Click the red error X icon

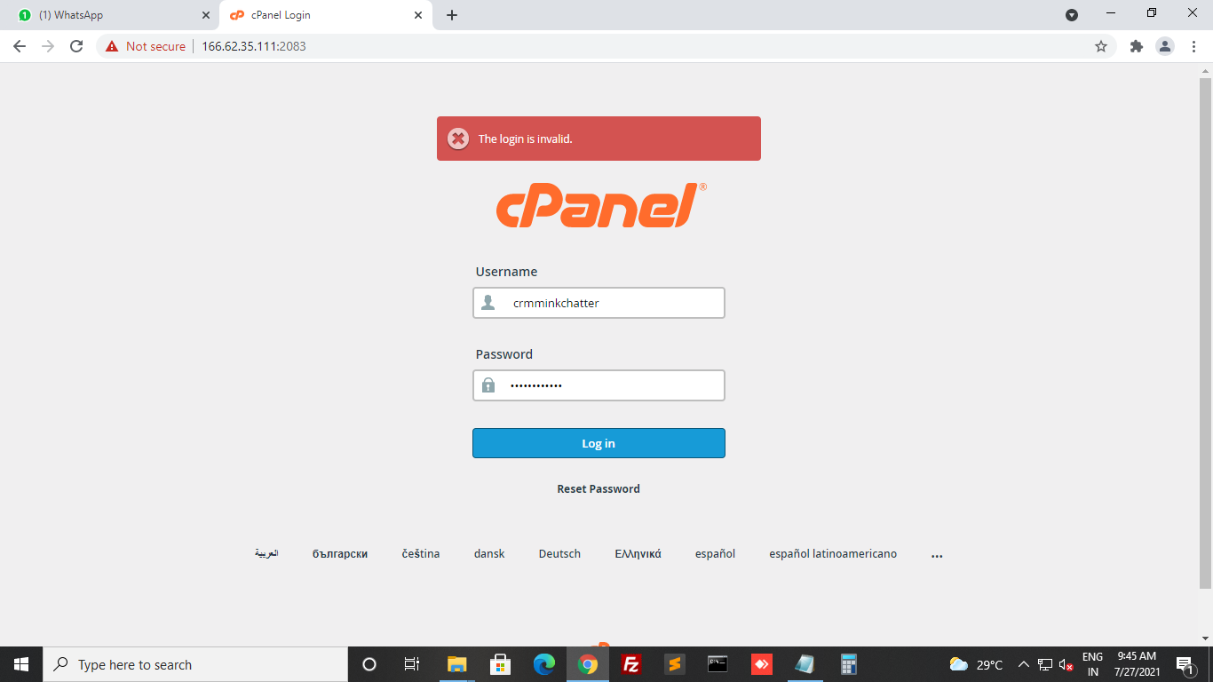tap(458, 139)
